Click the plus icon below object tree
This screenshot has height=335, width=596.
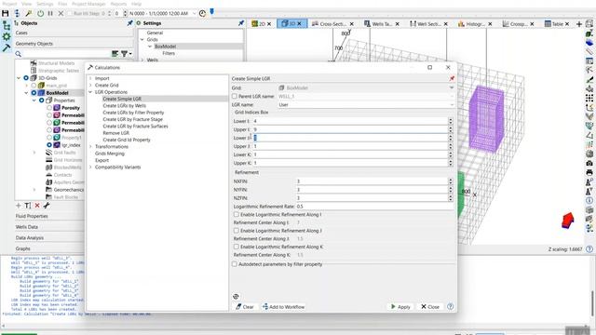pos(19,206)
